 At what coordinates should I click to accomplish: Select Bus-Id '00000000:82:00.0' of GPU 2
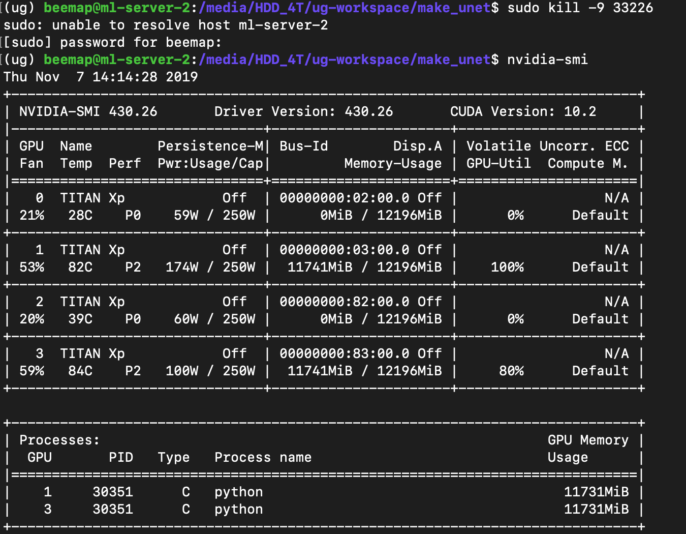coord(345,302)
